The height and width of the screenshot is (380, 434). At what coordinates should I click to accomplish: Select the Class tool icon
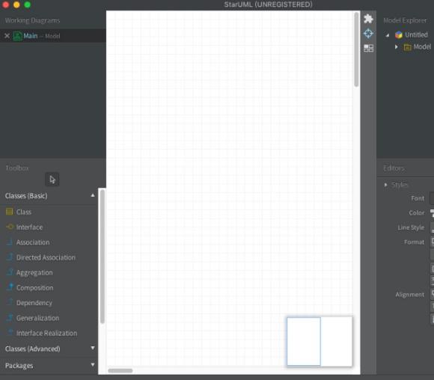[10, 212]
